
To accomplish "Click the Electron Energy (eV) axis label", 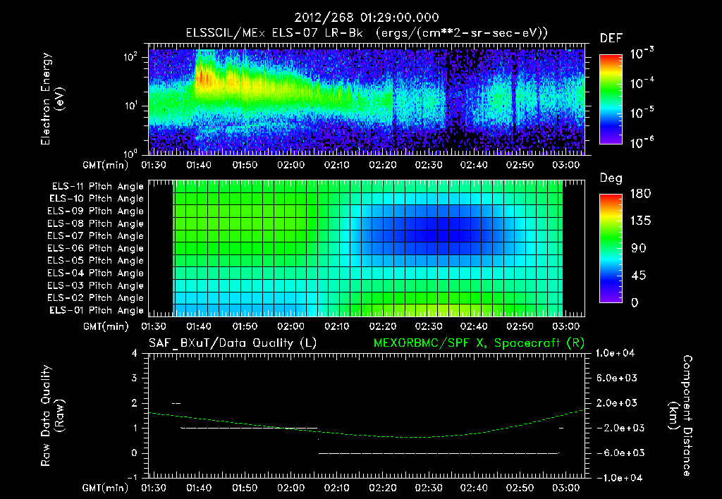I will pos(52,99).
